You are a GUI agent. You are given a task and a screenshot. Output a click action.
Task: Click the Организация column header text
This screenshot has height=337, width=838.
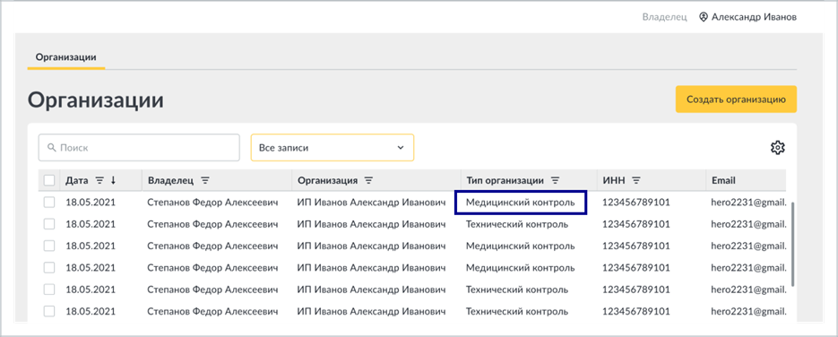click(x=328, y=180)
